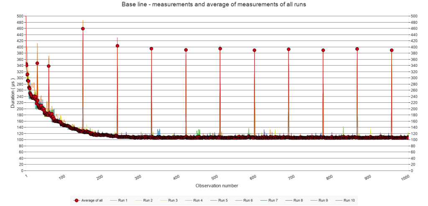Hide the Run 8 series via legend
This screenshot has height=206, width=428.
point(298,201)
